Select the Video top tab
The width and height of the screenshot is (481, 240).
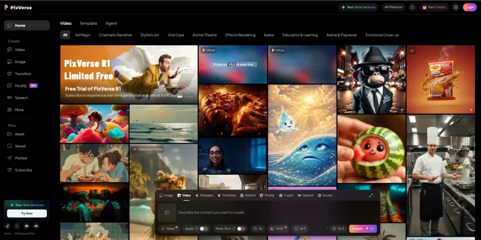pos(66,23)
